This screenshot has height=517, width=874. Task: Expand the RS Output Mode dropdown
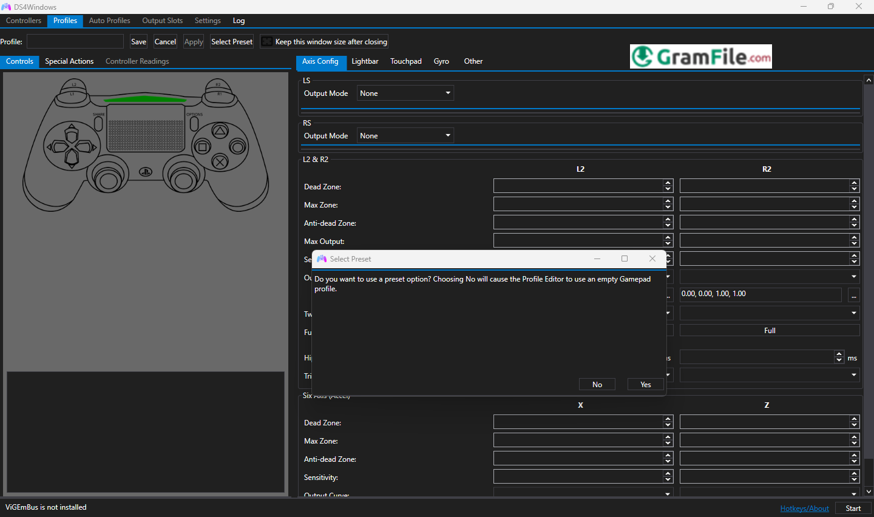405,136
